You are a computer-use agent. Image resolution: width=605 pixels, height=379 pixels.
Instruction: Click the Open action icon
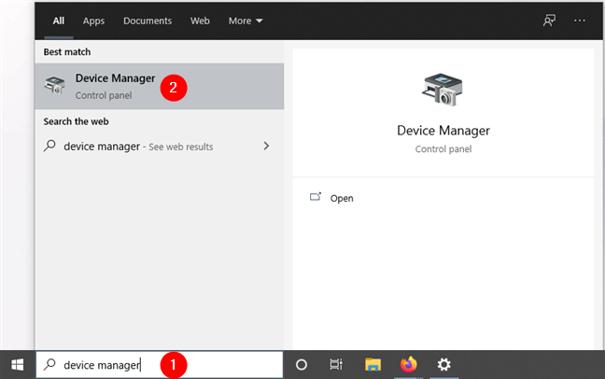click(x=316, y=197)
